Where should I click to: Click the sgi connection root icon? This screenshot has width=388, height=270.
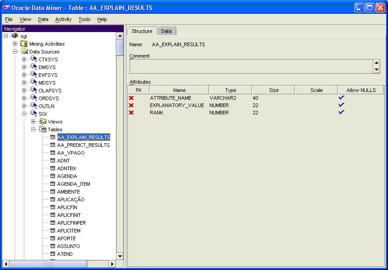pos(15,36)
